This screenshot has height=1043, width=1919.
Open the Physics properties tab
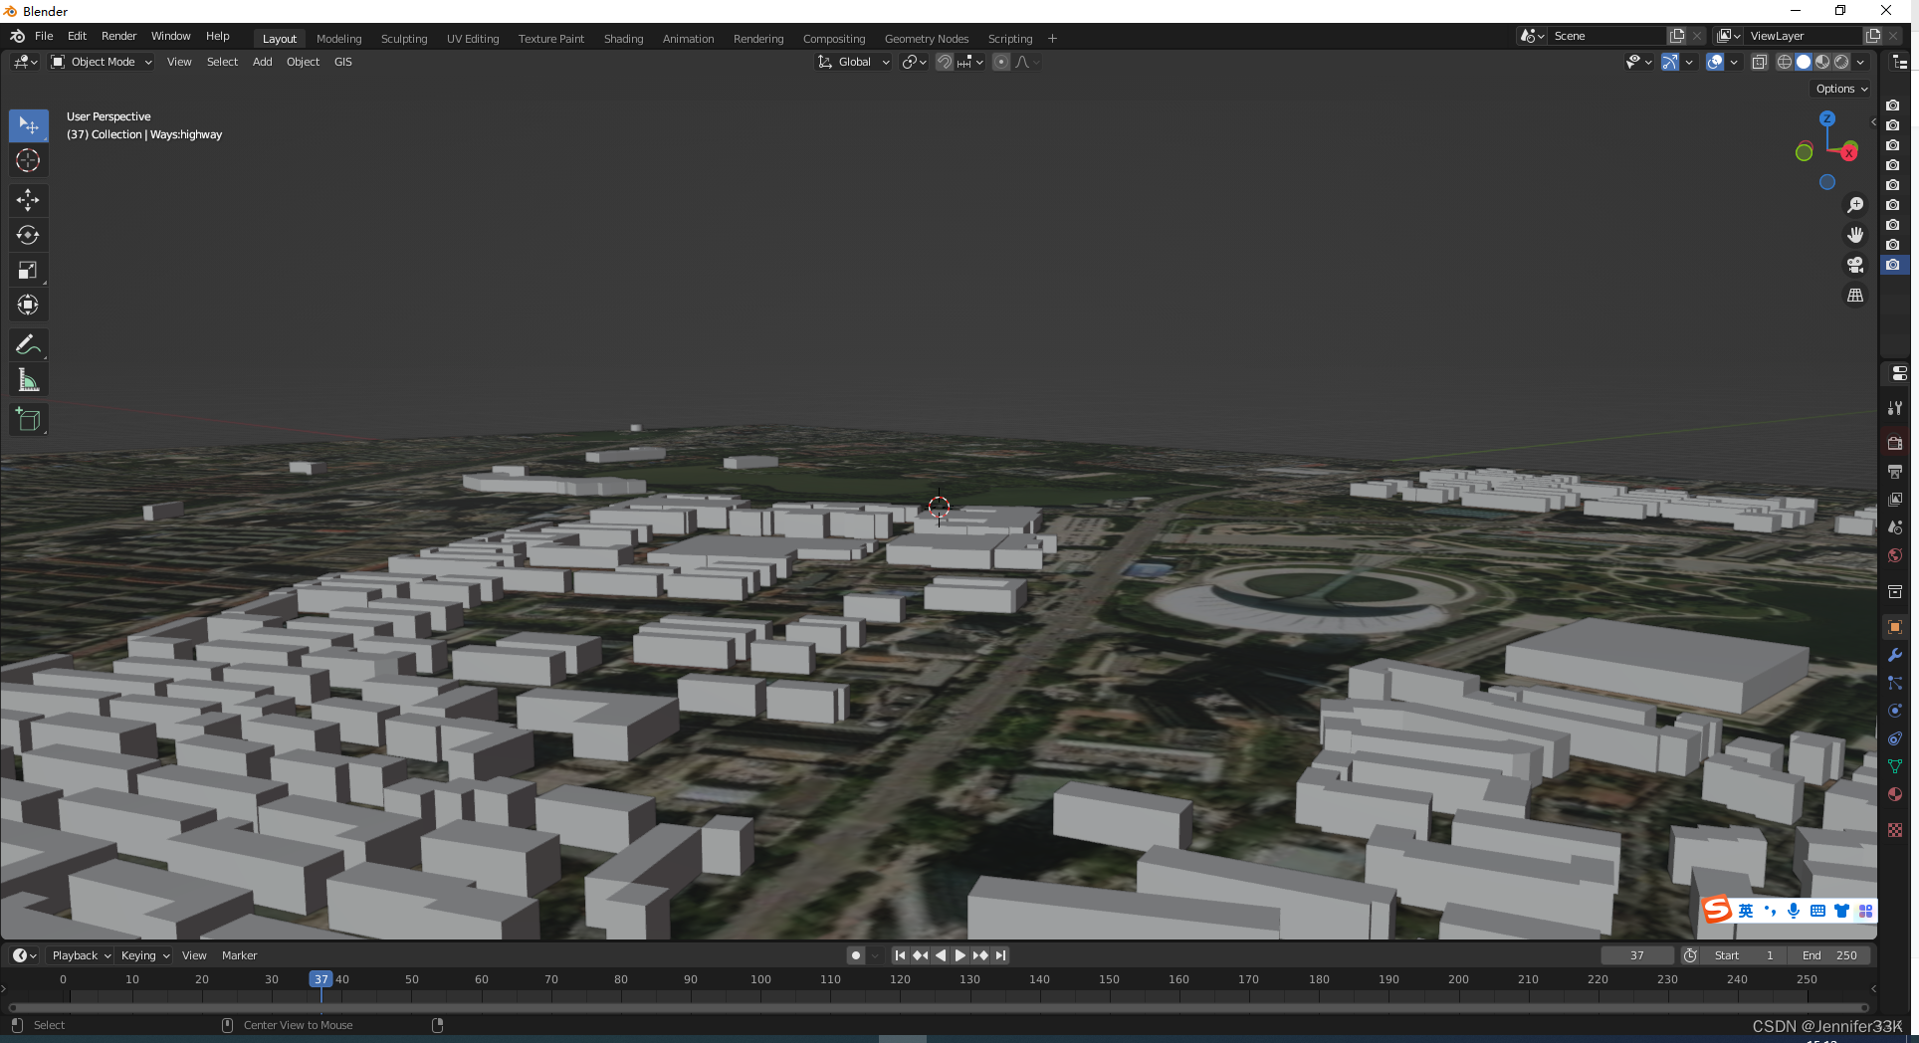(x=1895, y=711)
